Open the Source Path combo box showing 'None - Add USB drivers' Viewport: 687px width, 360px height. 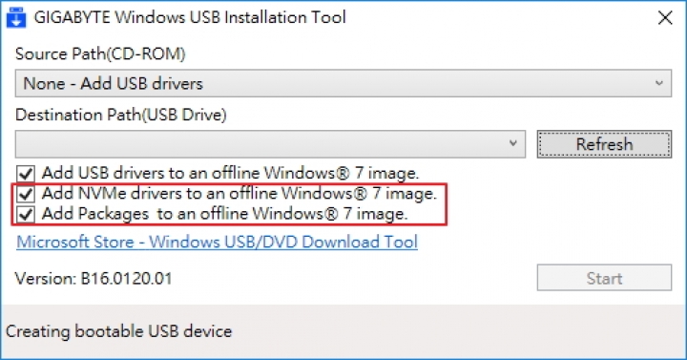pyautogui.click(x=343, y=83)
